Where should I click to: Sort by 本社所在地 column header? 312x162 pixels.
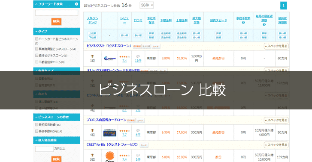151,21
